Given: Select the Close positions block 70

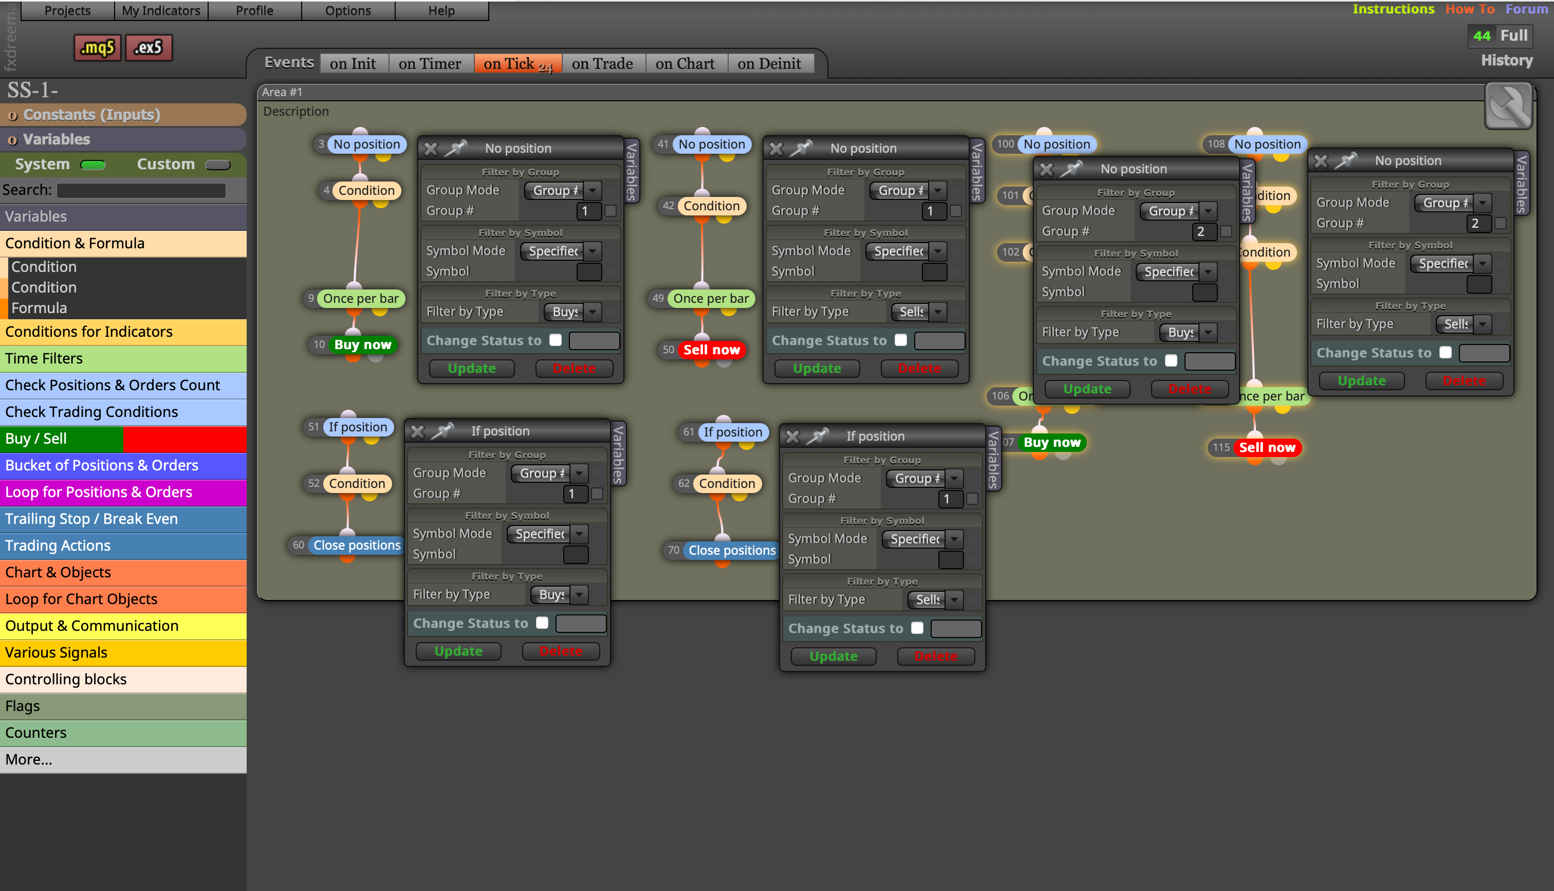Looking at the screenshot, I should click(x=731, y=550).
